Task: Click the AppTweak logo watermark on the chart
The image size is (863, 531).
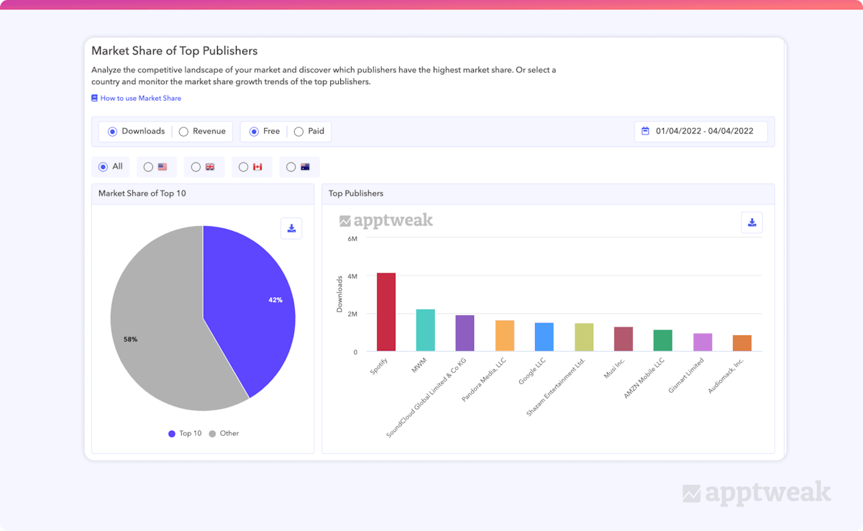Action: pyautogui.click(x=386, y=221)
